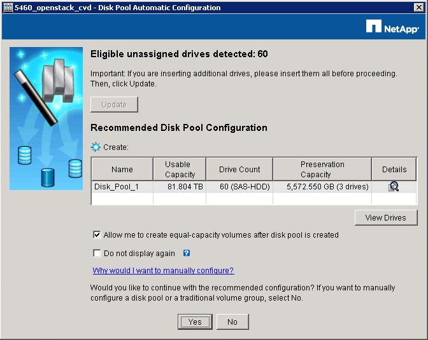
Task: Click the Preservation Capacity column header
Action: pos(322,169)
